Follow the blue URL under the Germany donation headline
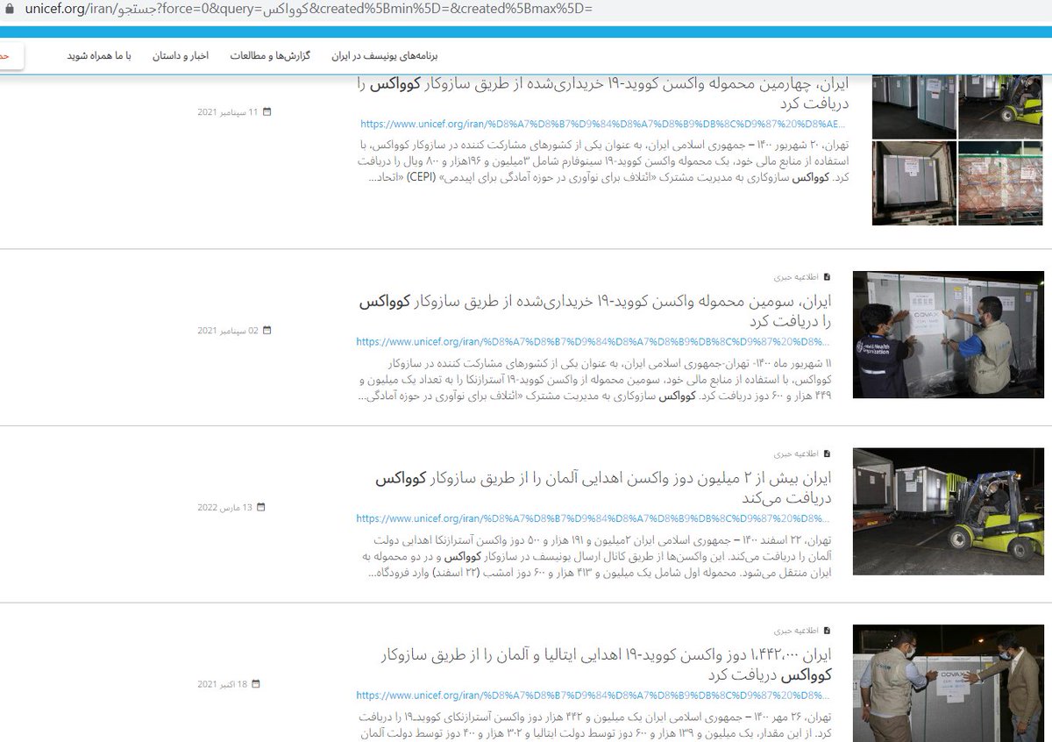 click(x=594, y=518)
